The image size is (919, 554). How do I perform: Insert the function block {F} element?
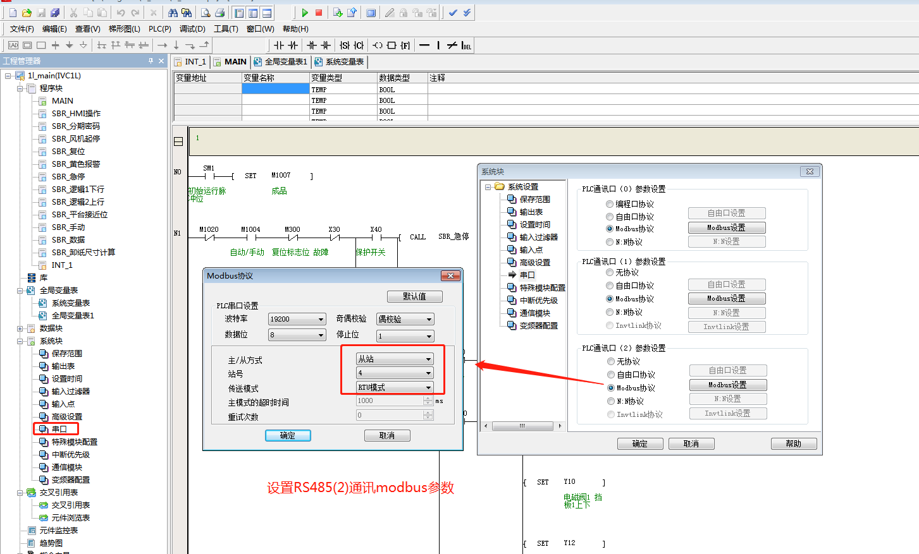coord(405,45)
